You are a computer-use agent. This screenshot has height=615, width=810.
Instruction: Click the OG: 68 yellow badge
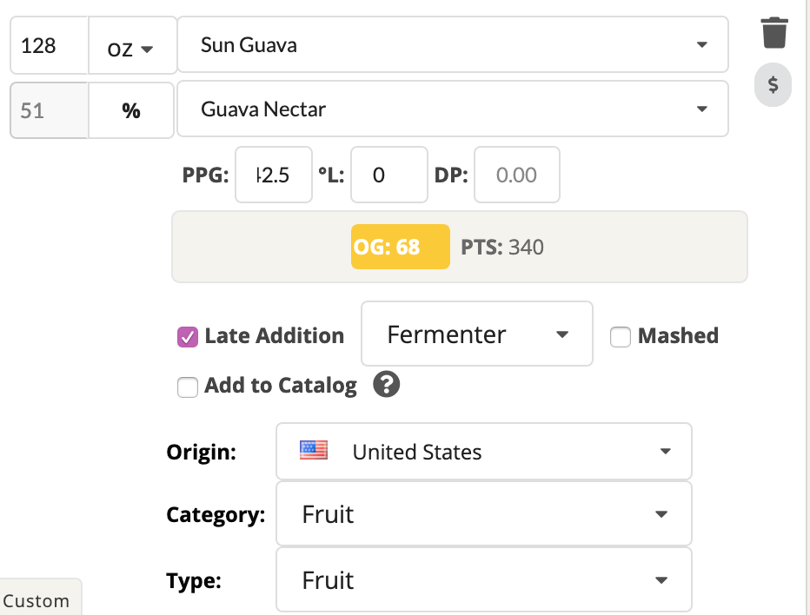click(401, 247)
